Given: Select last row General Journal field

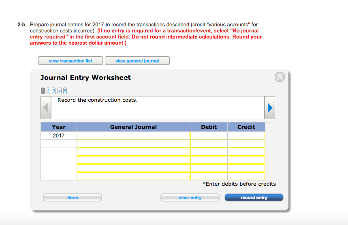Looking at the screenshot, I should click(x=133, y=176).
